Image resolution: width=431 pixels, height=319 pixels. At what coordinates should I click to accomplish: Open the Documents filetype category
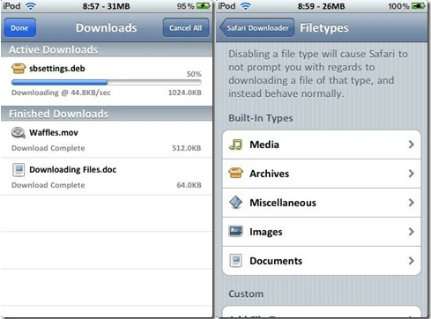(322, 261)
